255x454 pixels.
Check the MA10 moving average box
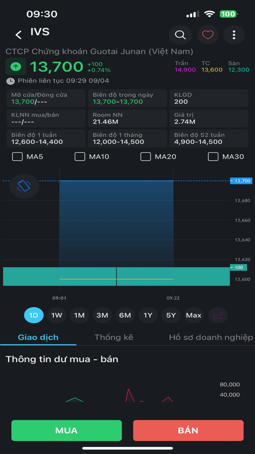pyautogui.click(x=80, y=156)
